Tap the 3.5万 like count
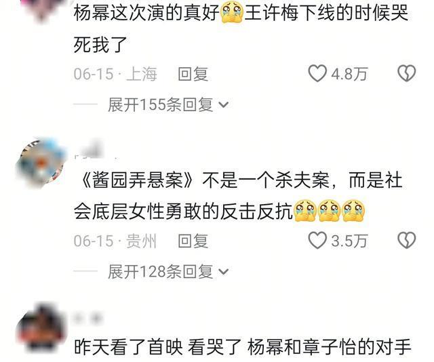Image resolution: width=434 pixels, height=362 pixels. (x=349, y=241)
